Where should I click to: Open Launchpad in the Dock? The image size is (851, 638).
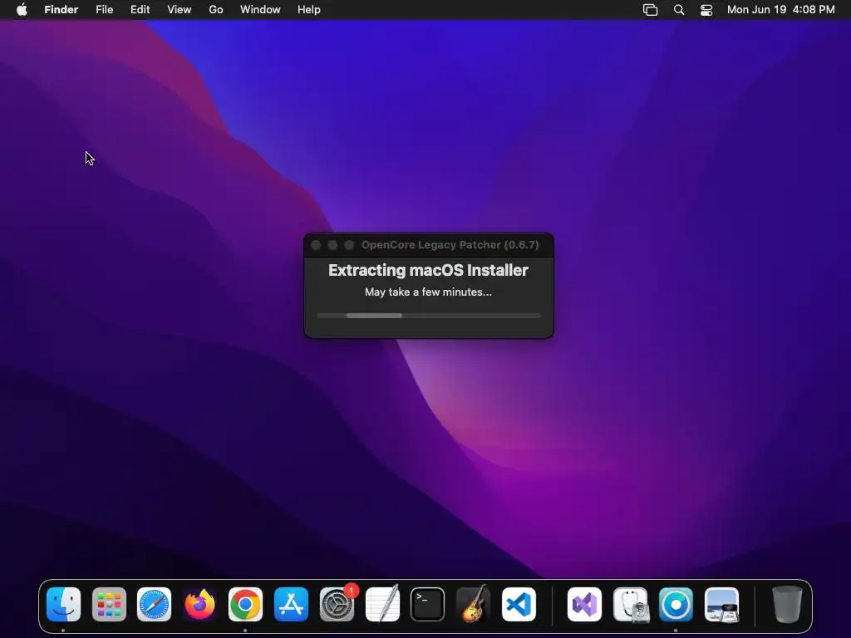point(109,605)
